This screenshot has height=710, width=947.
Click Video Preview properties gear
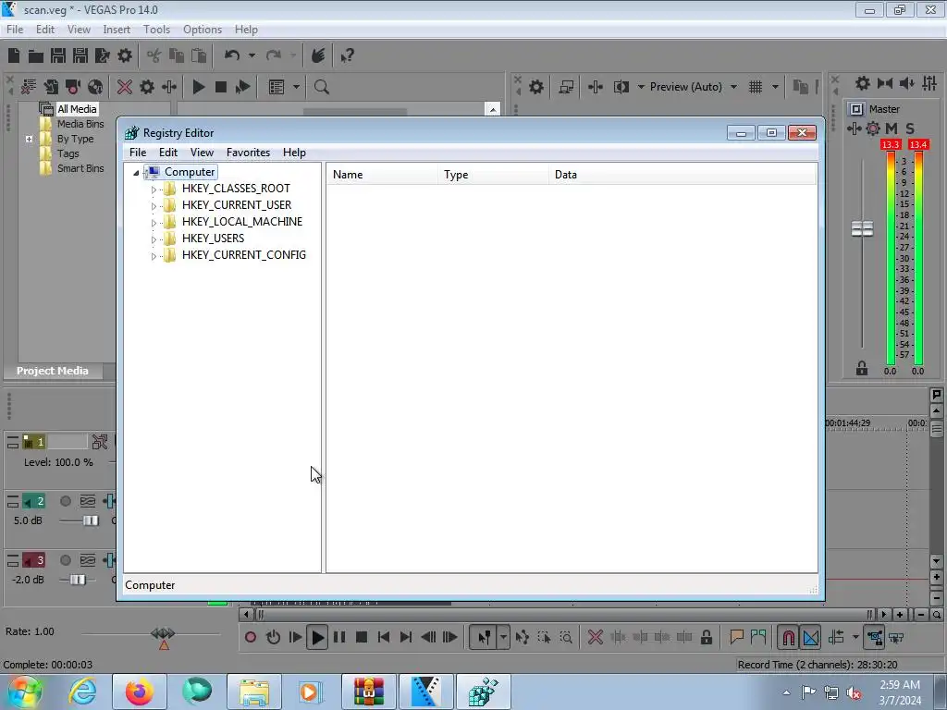[535, 87]
